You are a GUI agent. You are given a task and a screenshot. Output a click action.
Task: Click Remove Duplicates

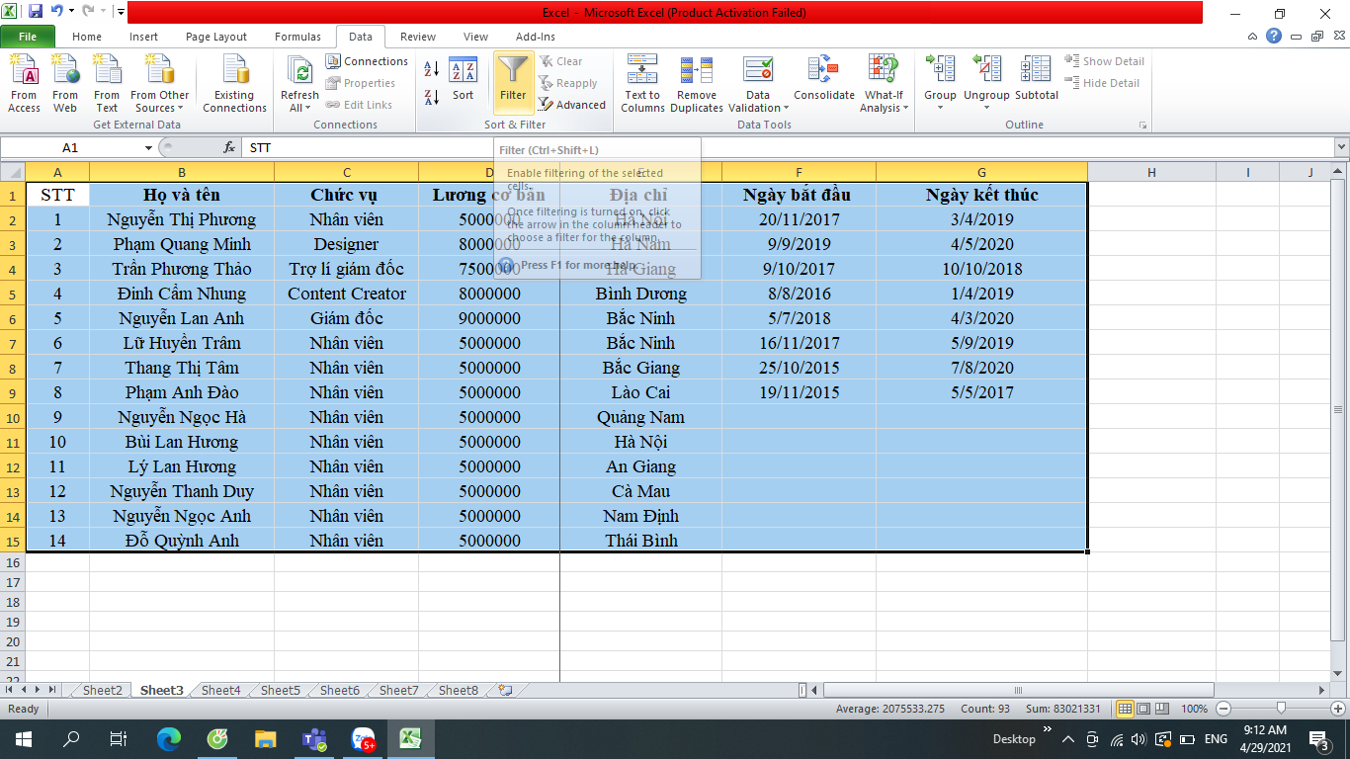[x=697, y=84]
